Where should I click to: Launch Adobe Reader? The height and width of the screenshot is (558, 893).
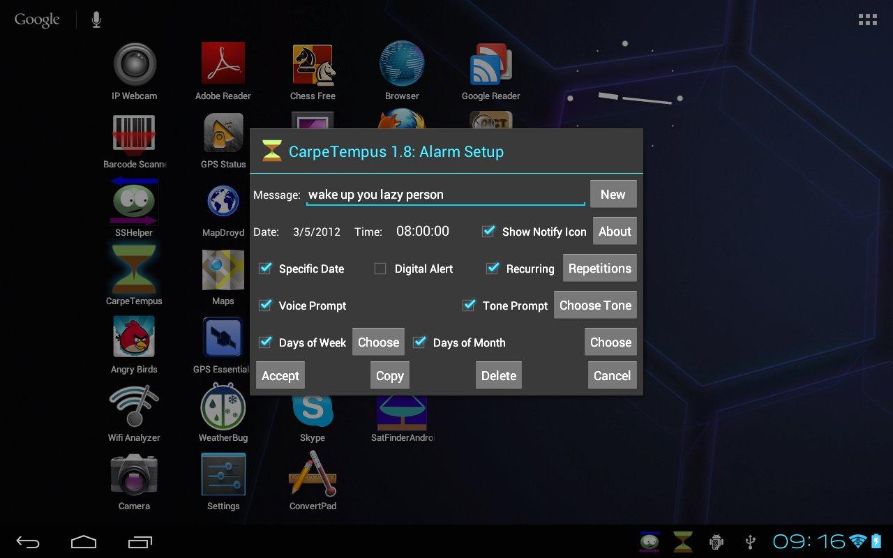pyautogui.click(x=223, y=70)
